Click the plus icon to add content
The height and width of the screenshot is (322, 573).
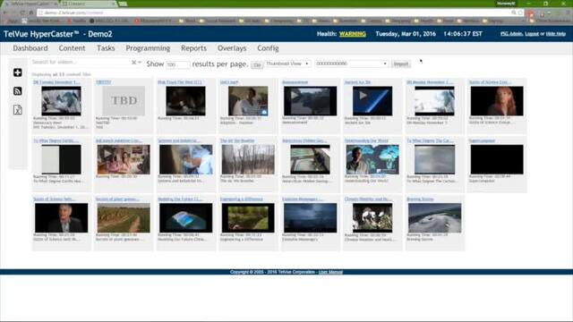click(18, 72)
